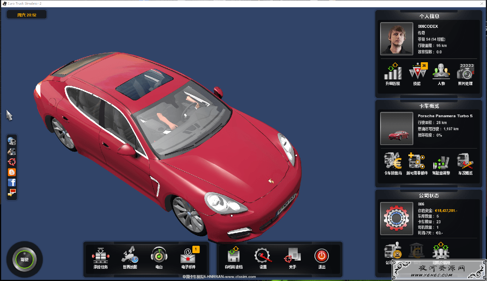
Task: Click the red 退出 quit power icon
Action: tap(322, 255)
